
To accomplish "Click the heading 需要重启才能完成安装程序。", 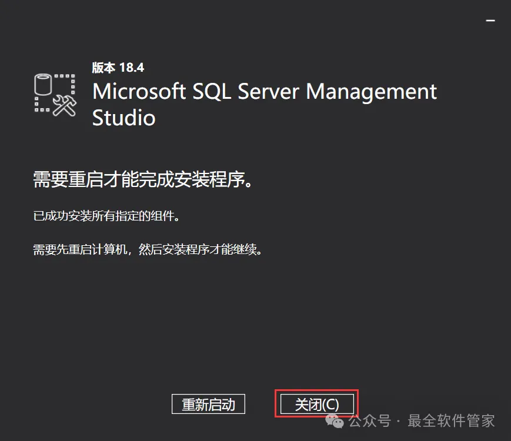I will coord(143,179).
